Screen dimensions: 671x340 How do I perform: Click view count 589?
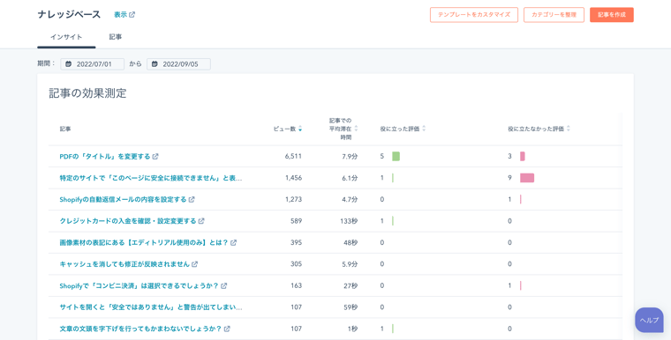click(x=296, y=221)
